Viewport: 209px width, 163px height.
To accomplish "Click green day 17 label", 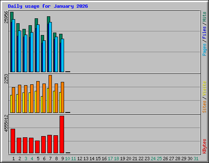I will tap(110, 159).
